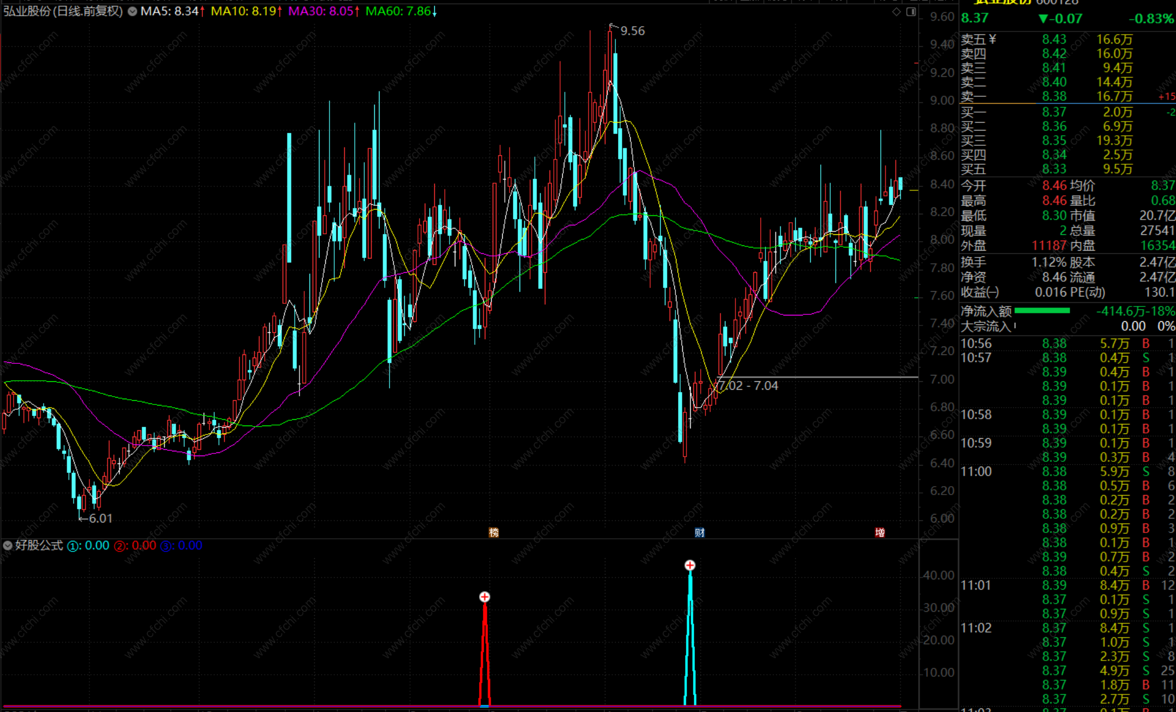
Task: Expand the 好股公式 indicator dropdown
Action: point(7,546)
